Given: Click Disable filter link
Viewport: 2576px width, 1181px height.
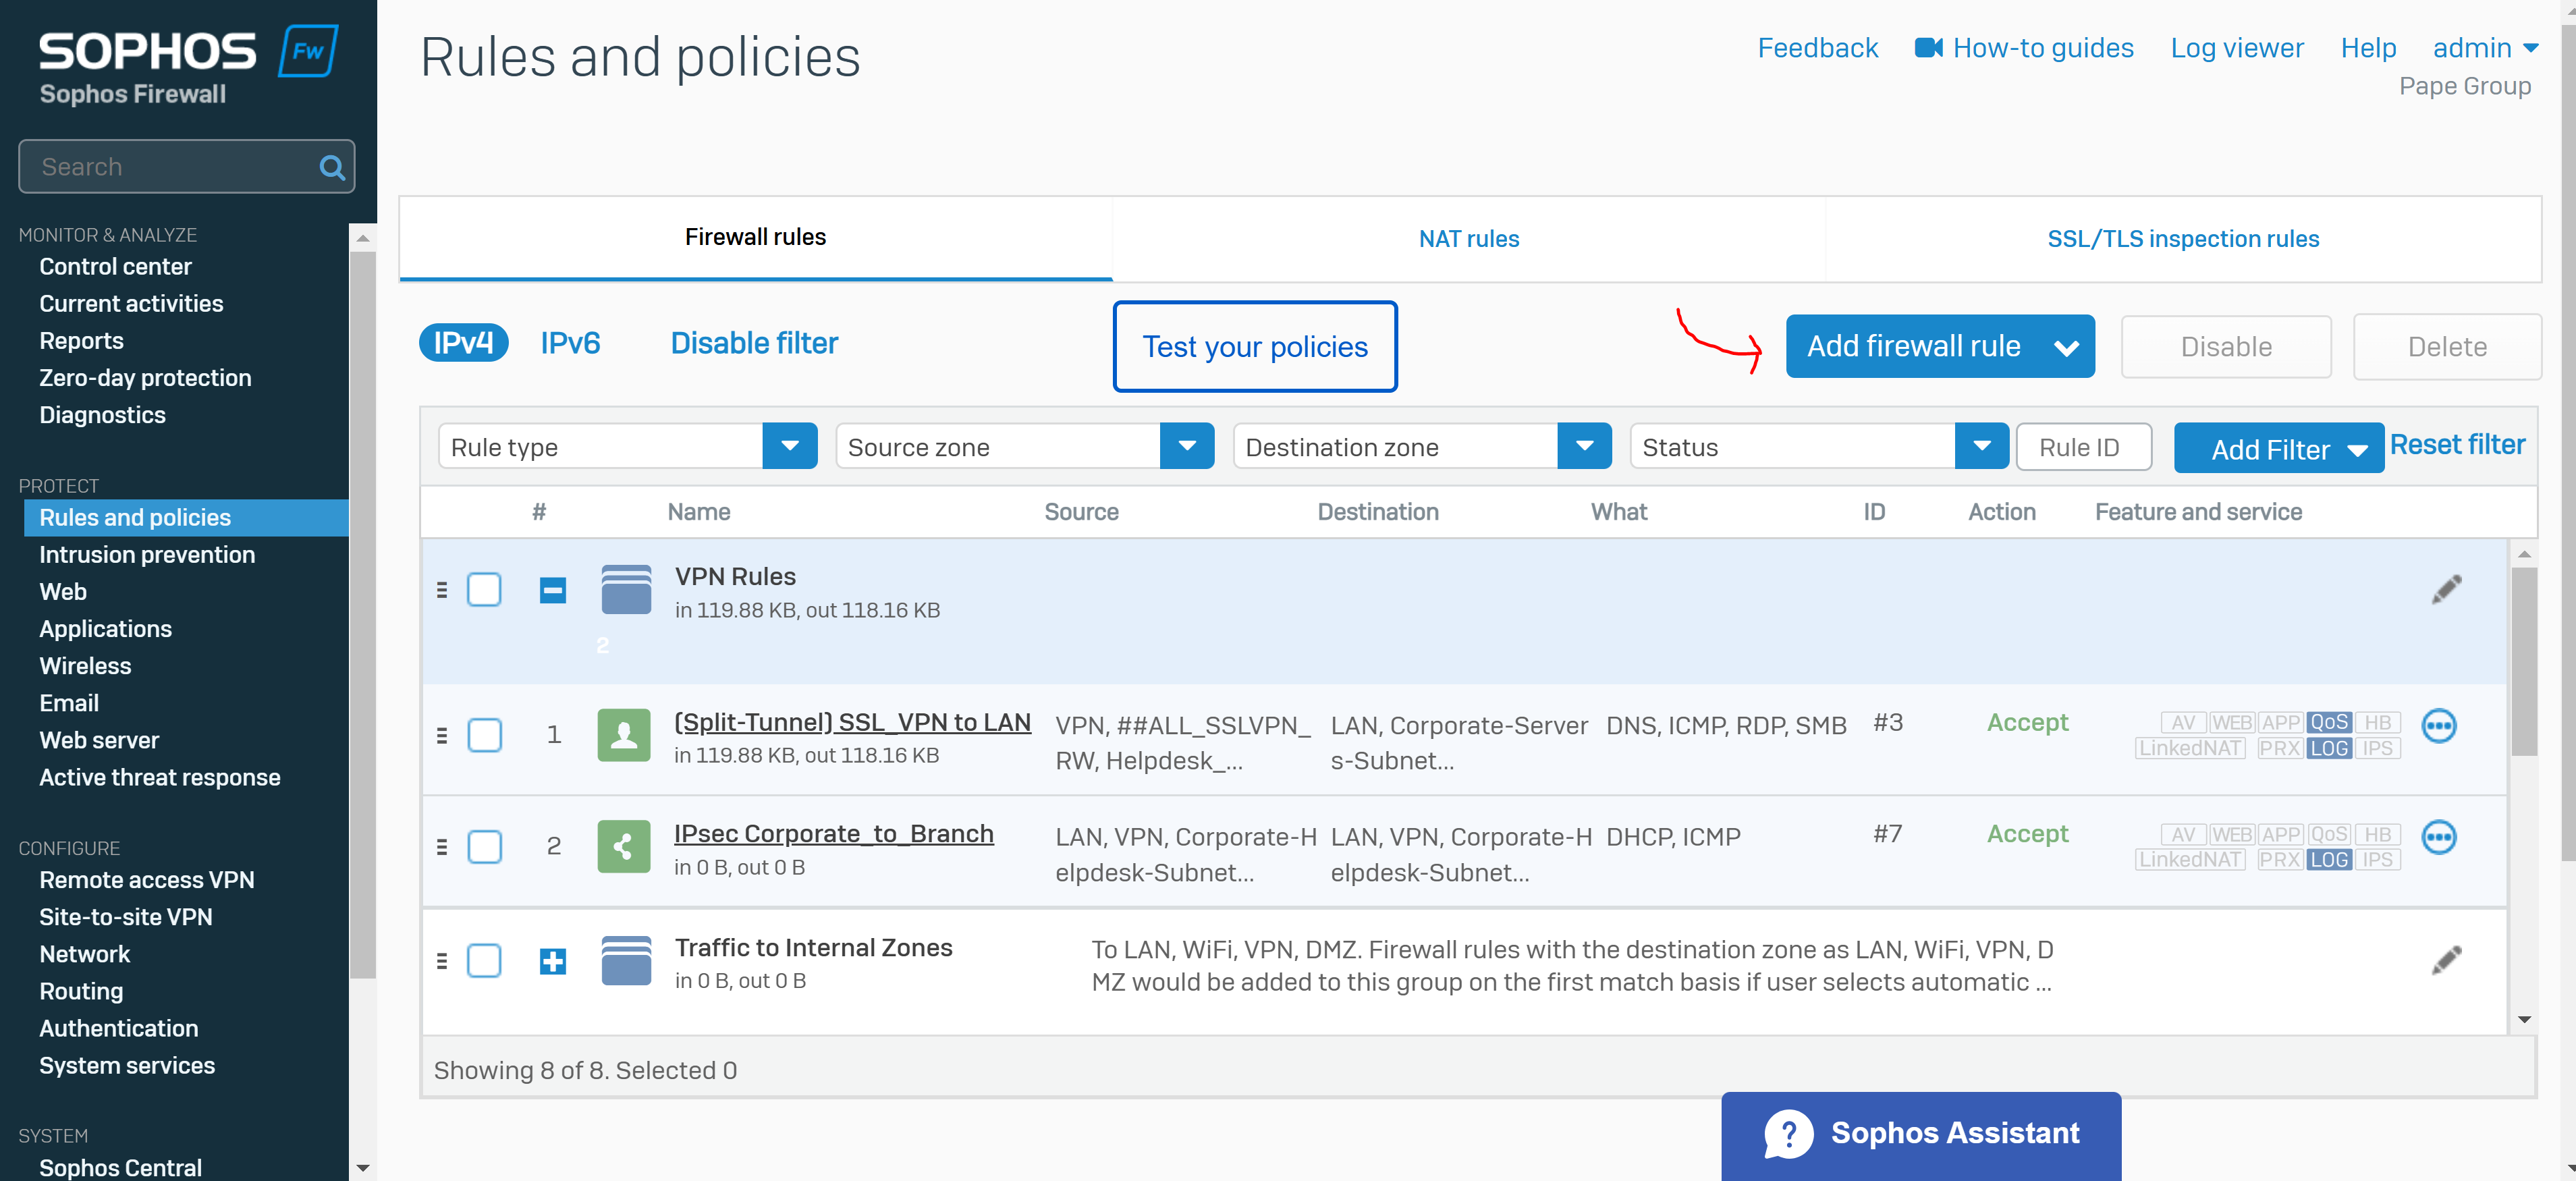Looking at the screenshot, I should 754,343.
